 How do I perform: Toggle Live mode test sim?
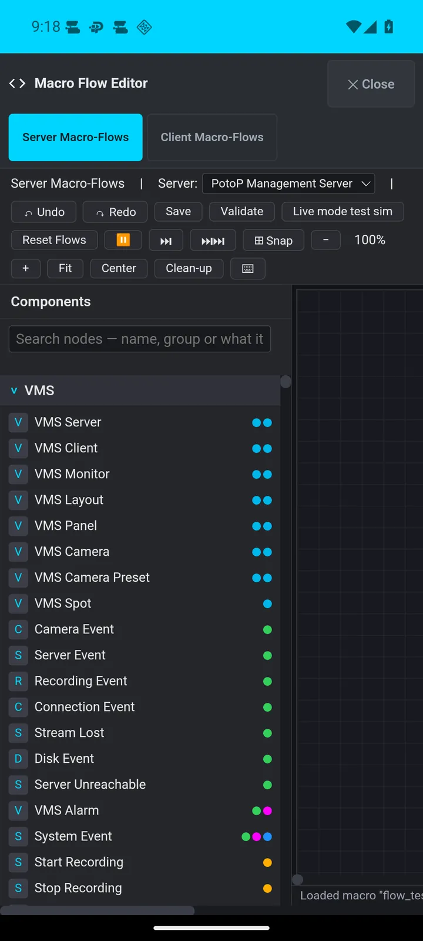pos(343,212)
